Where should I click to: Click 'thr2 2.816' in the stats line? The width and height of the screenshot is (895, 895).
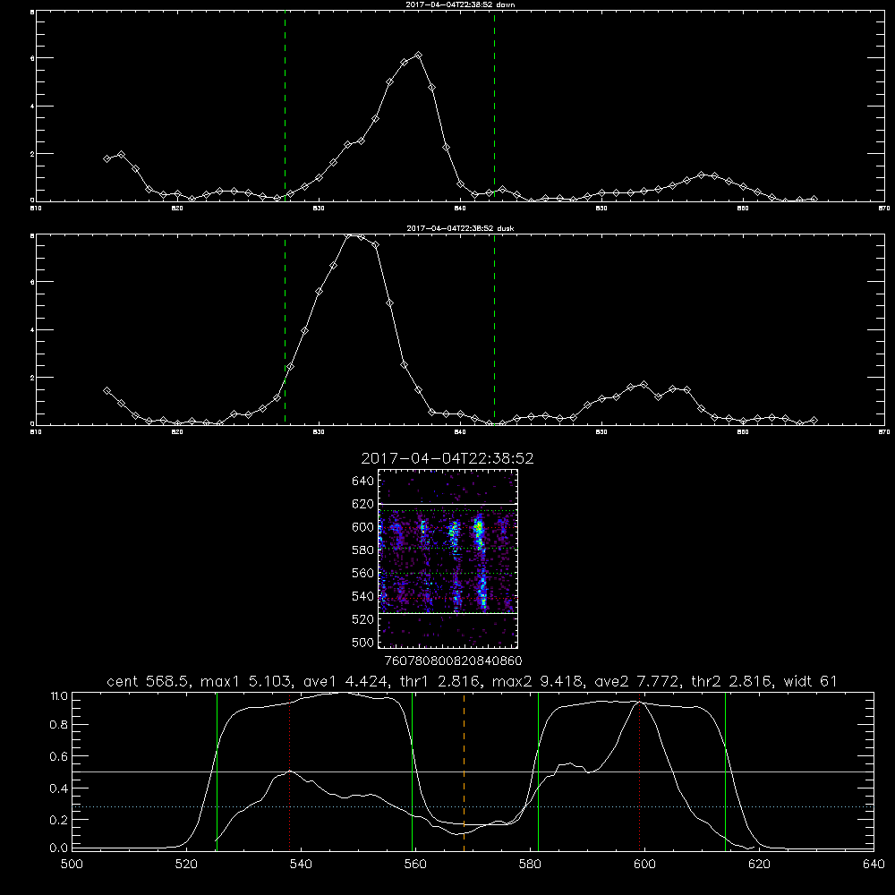[x=734, y=681]
